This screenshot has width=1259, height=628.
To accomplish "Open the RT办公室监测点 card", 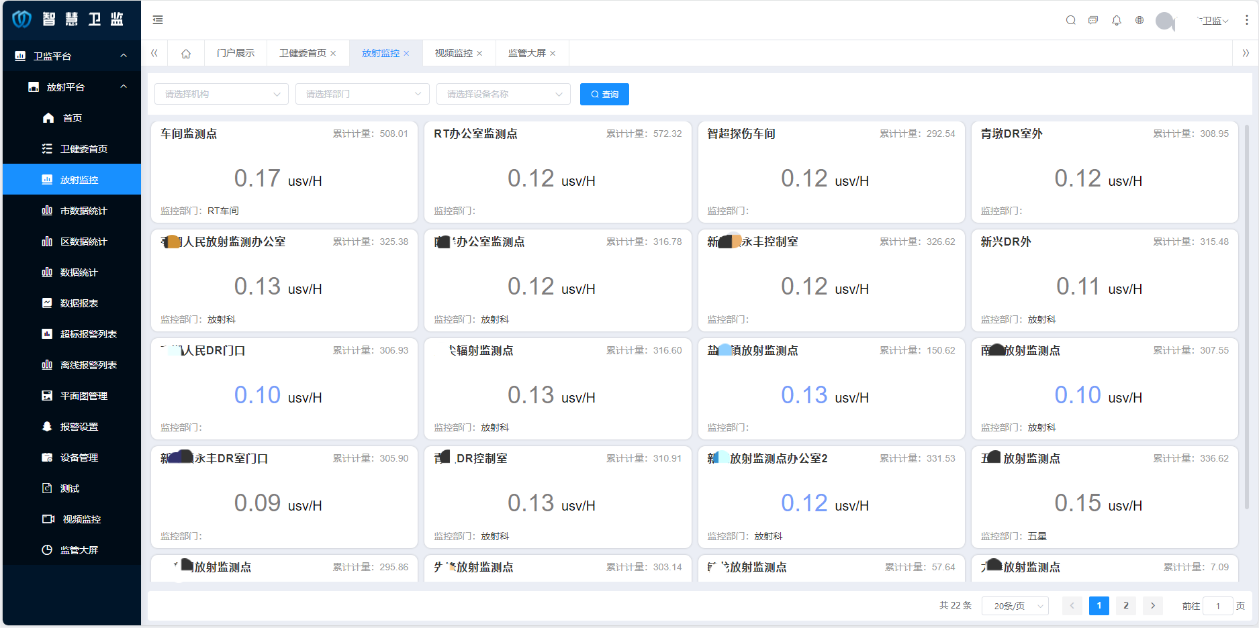I will [x=557, y=172].
